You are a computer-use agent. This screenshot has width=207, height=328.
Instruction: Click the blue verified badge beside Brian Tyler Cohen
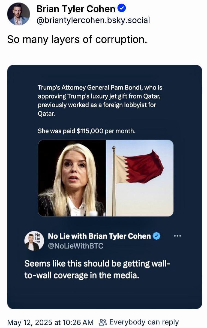tap(122, 9)
